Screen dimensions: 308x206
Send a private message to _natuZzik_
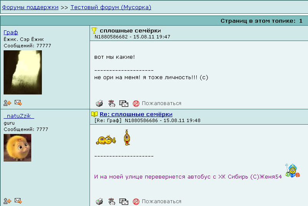pos(18,201)
